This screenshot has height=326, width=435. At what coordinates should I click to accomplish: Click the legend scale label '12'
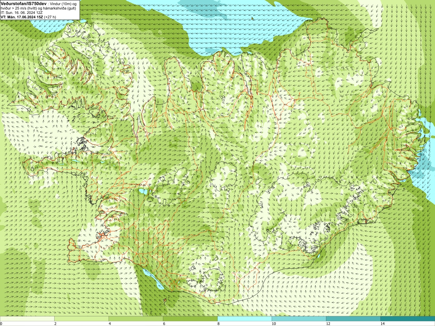pos(328,324)
